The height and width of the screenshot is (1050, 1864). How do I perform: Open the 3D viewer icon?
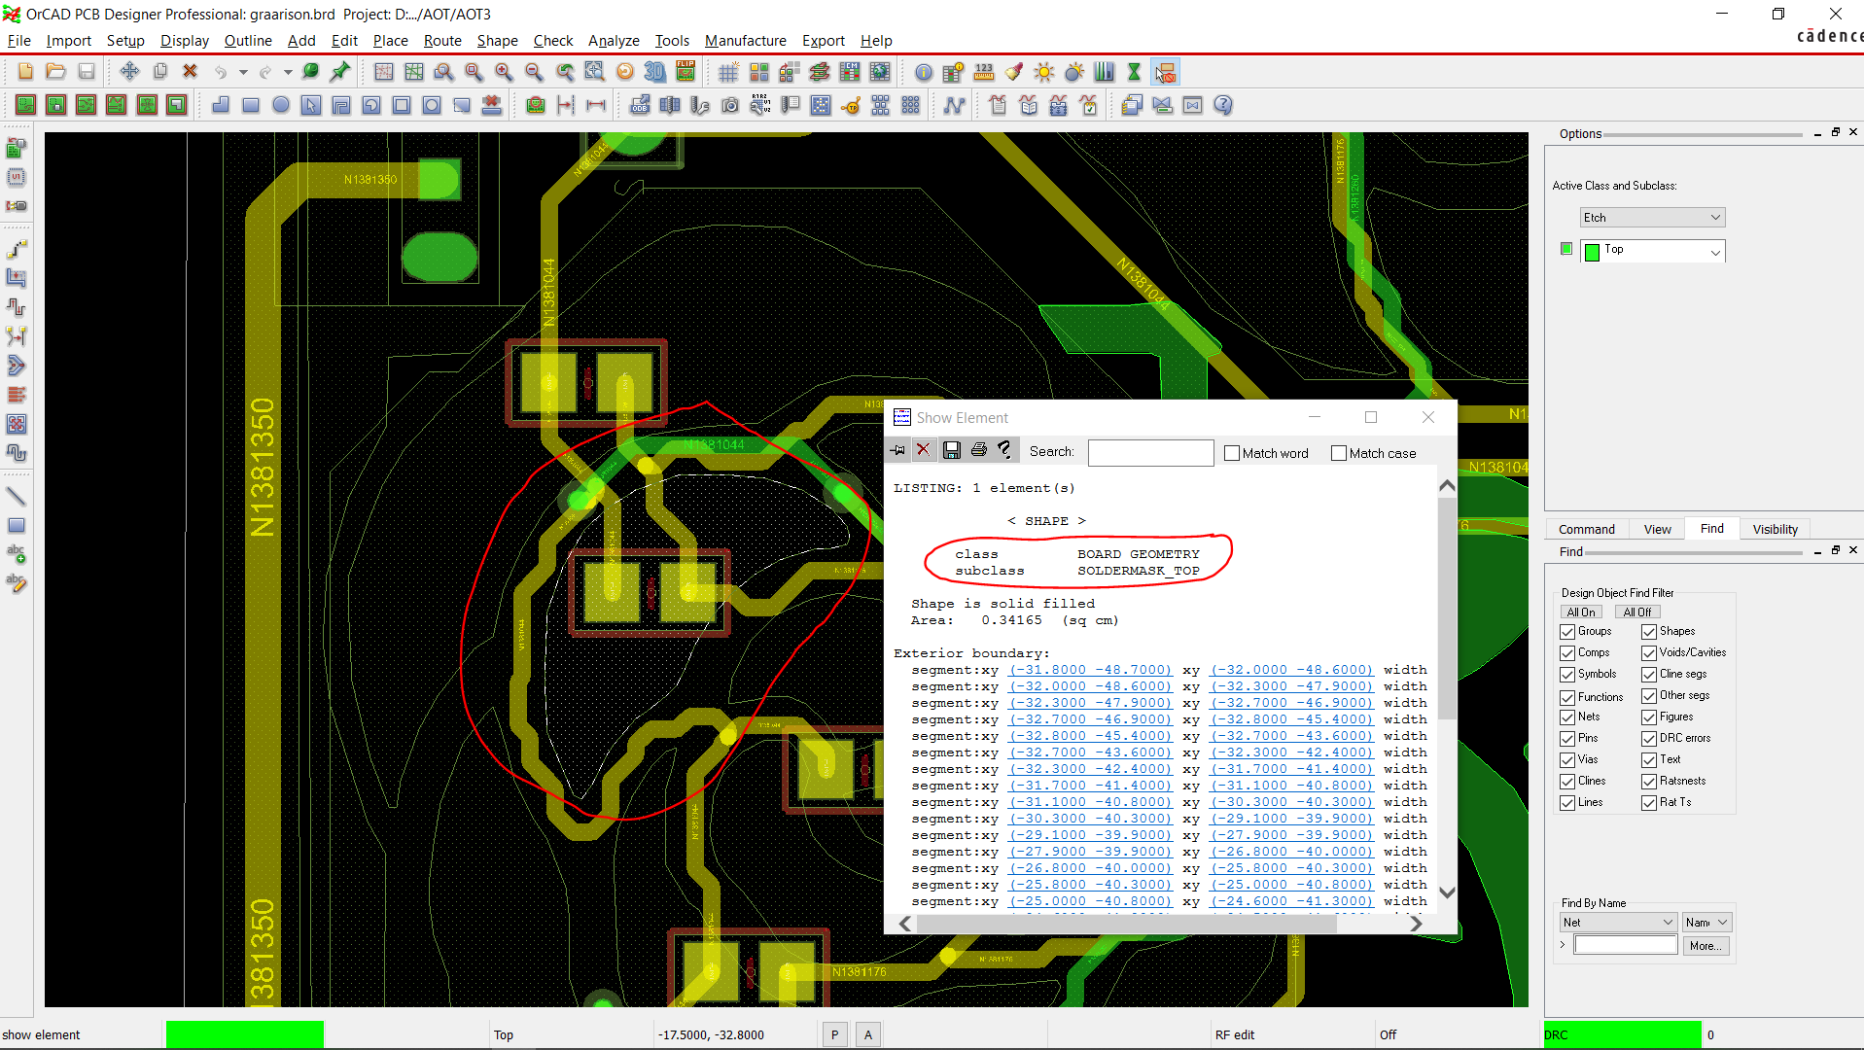[x=655, y=72]
